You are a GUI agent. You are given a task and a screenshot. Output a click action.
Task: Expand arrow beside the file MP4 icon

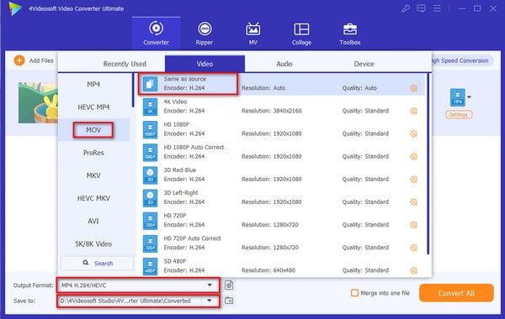470,97
